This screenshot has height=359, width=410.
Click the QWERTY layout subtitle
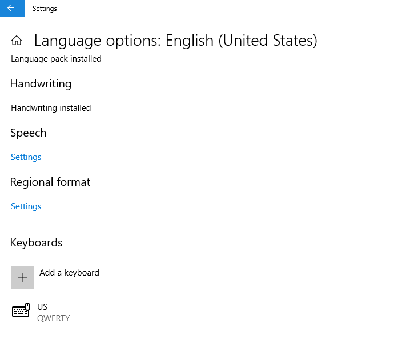click(x=54, y=318)
